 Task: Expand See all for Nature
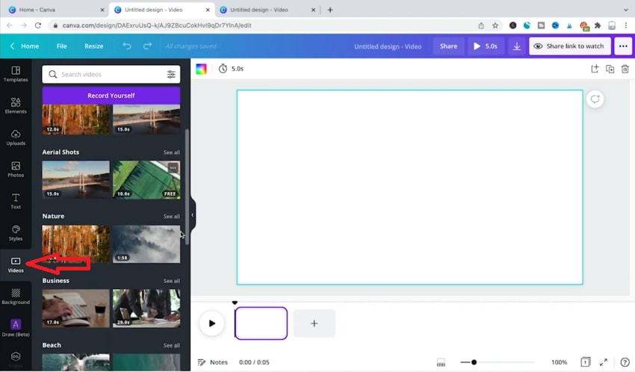coord(172,217)
